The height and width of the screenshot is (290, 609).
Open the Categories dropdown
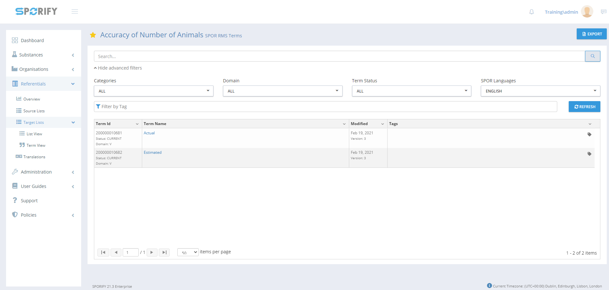(x=153, y=91)
